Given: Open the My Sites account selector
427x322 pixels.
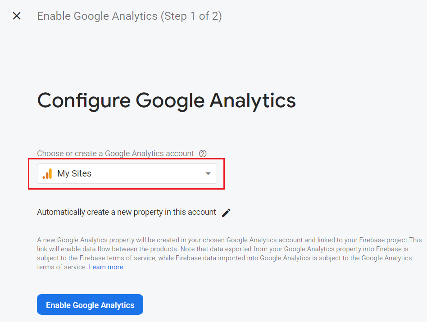Looking at the screenshot, I should (x=126, y=174).
